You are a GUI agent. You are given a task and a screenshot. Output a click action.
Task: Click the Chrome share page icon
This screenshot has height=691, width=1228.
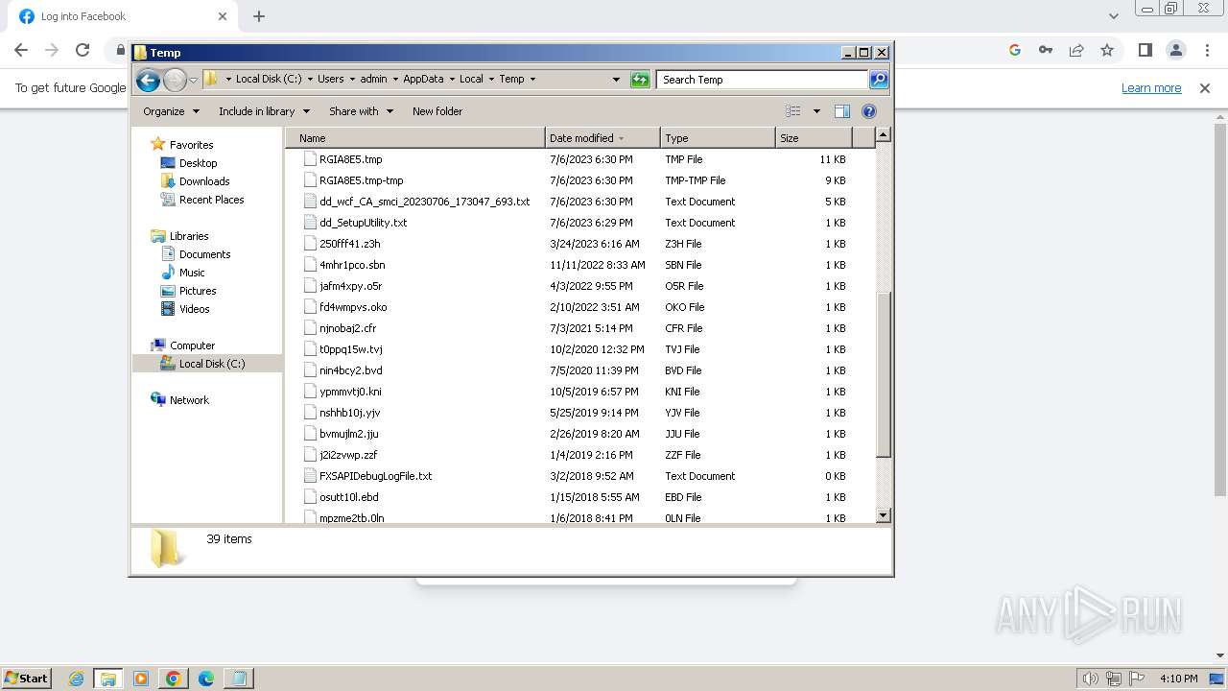1076,50
